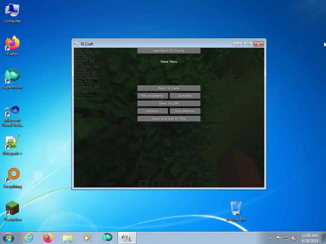326x244 pixels.
Task: Launch Firefox from the taskbar
Action: click(48, 238)
